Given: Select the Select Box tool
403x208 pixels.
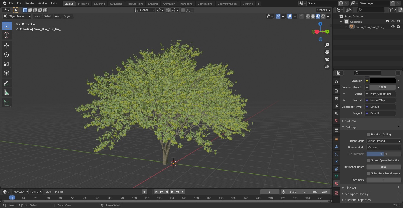Looking at the screenshot, I should (6, 26).
